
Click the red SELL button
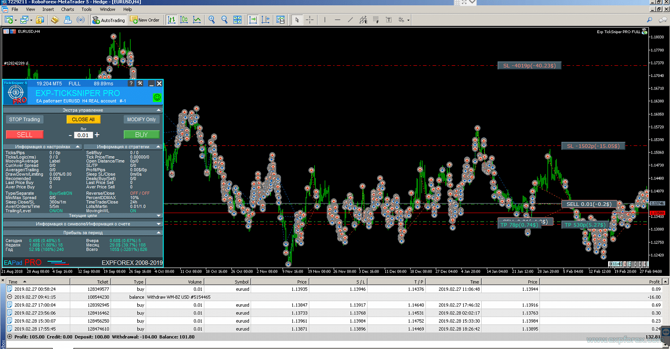click(x=25, y=135)
